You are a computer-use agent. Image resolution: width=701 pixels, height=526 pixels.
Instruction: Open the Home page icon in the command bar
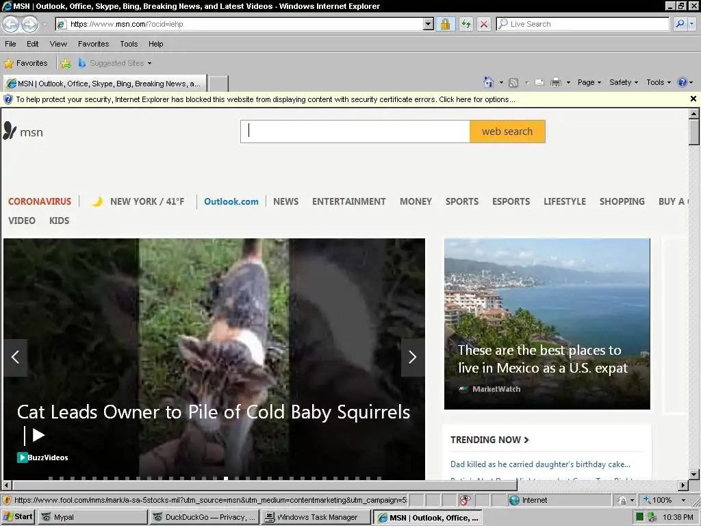[x=488, y=82]
